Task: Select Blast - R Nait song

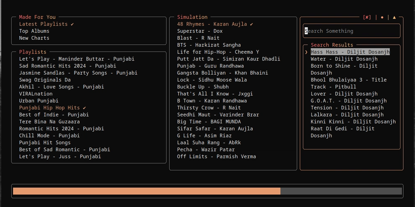Action: click(x=198, y=38)
